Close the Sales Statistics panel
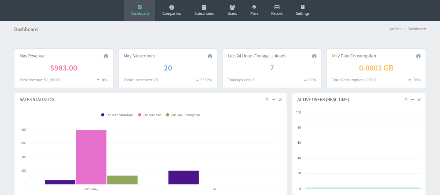The width and height of the screenshot is (440, 195). pyautogui.click(x=280, y=100)
